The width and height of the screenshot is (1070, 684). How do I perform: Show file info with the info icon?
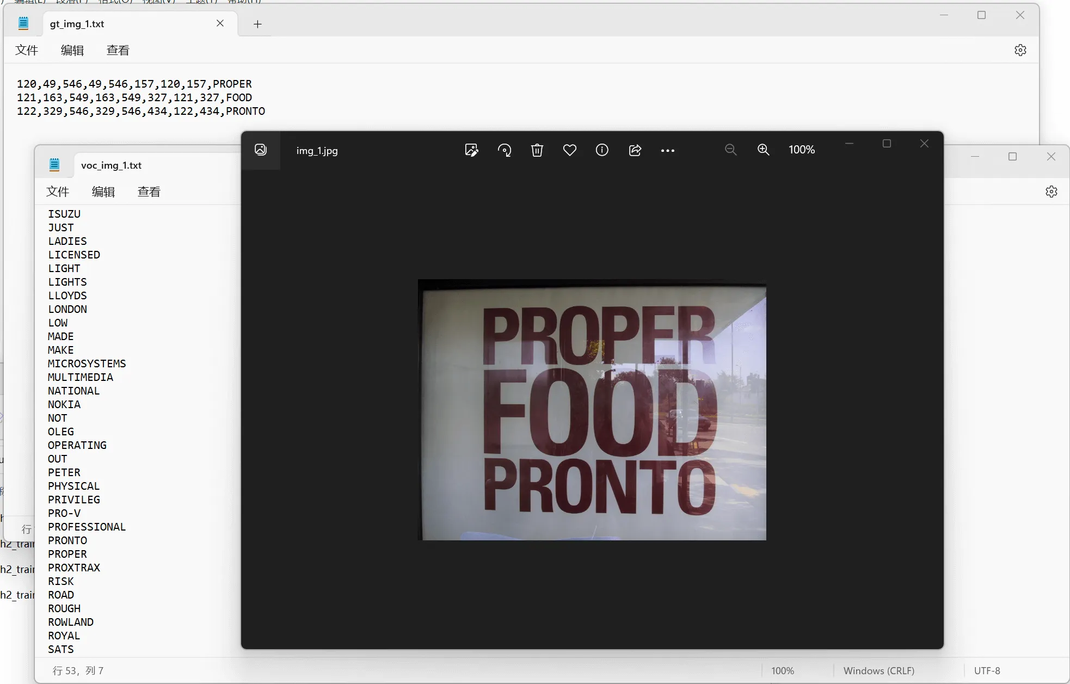pos(602,150)
